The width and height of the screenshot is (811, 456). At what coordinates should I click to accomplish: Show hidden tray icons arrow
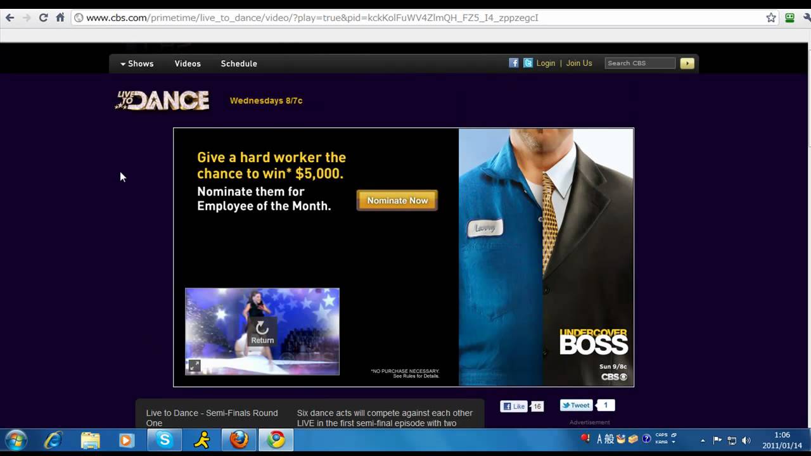point(703,440)
